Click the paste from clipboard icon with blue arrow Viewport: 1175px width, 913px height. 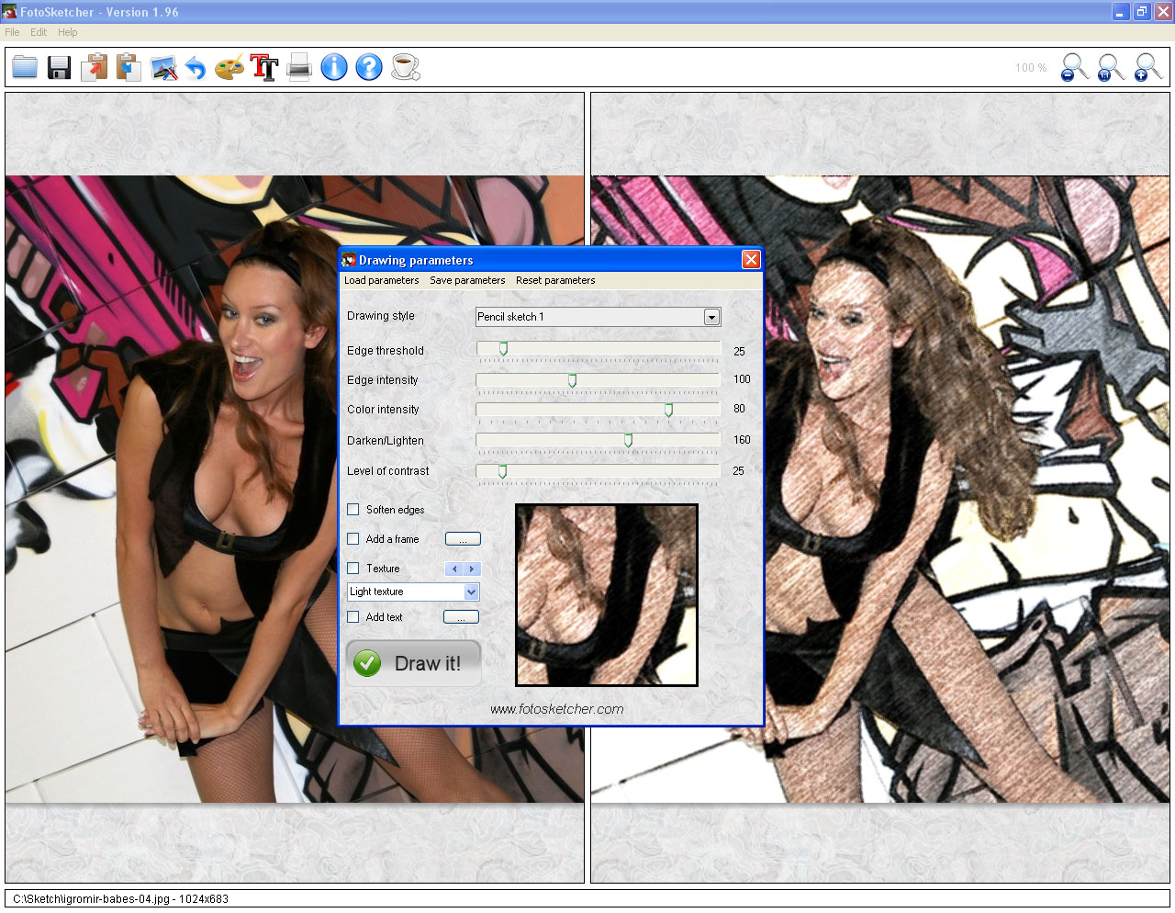pos(129,67)
